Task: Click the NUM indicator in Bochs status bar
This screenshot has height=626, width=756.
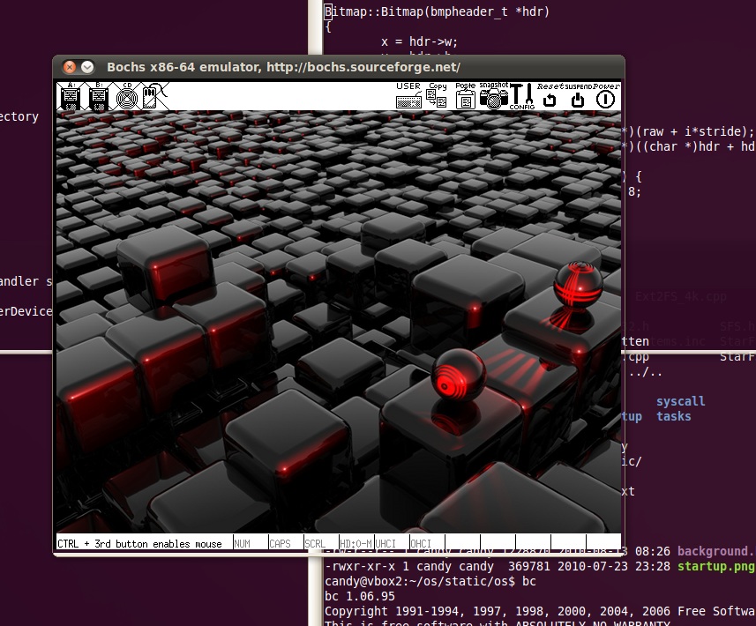Action: 242,544
